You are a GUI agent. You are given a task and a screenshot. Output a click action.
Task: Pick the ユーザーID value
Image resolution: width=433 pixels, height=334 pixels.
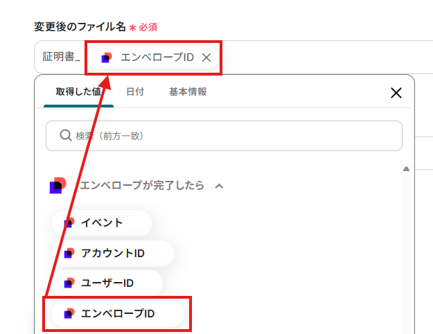[x=107, y=283]
